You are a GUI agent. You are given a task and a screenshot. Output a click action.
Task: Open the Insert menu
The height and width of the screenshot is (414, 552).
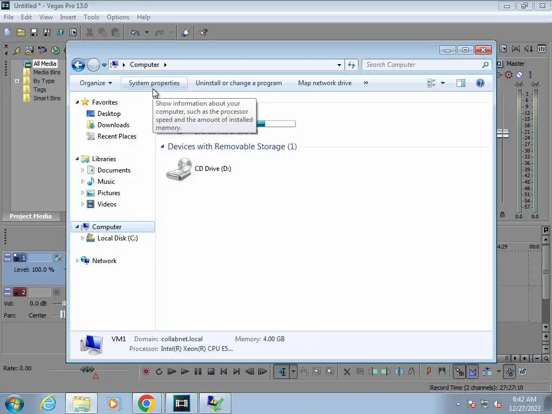pos(68,17)
